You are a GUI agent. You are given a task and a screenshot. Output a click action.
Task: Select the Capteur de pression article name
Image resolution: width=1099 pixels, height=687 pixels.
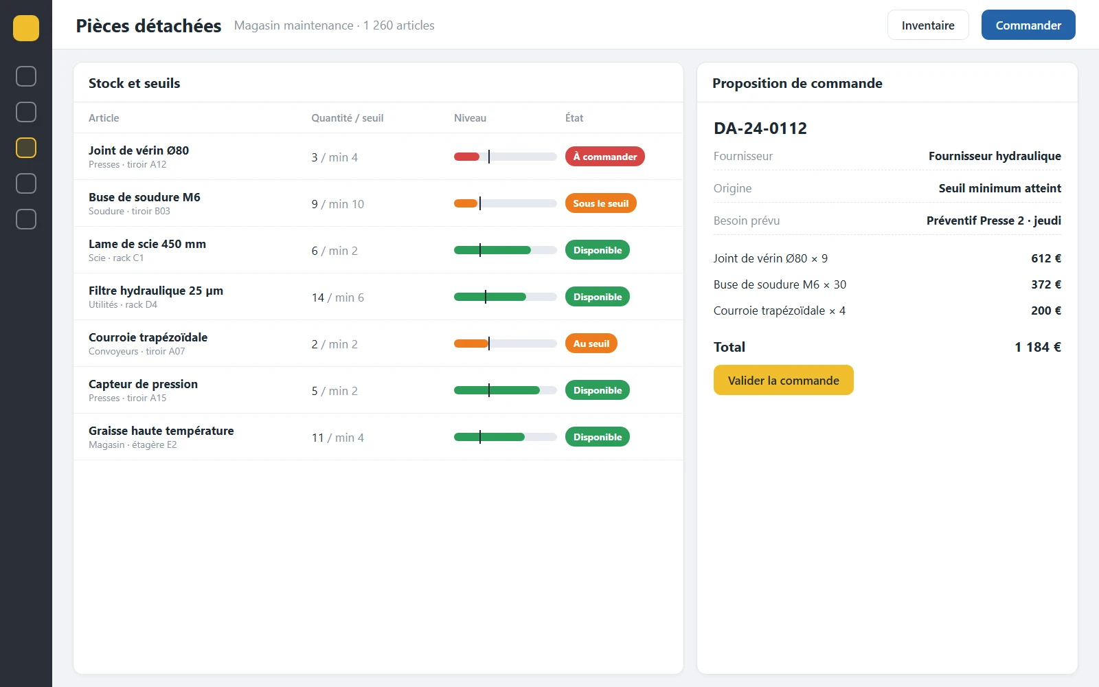[143, 384]
